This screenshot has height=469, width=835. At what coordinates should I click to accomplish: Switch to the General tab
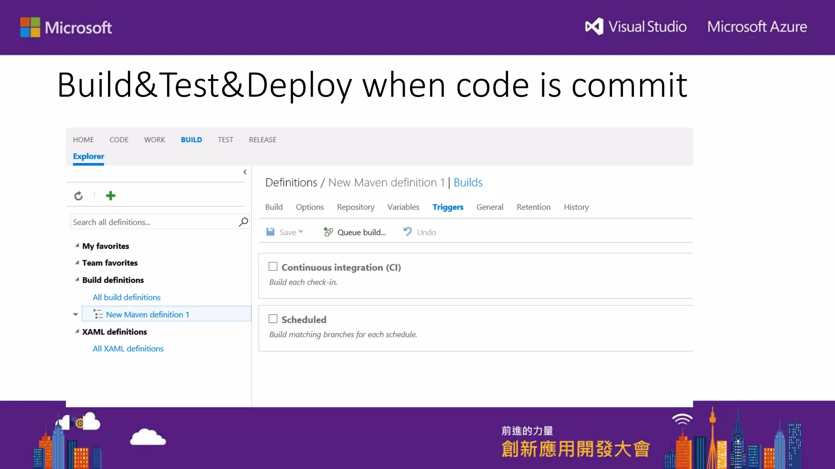pos(490,207)
